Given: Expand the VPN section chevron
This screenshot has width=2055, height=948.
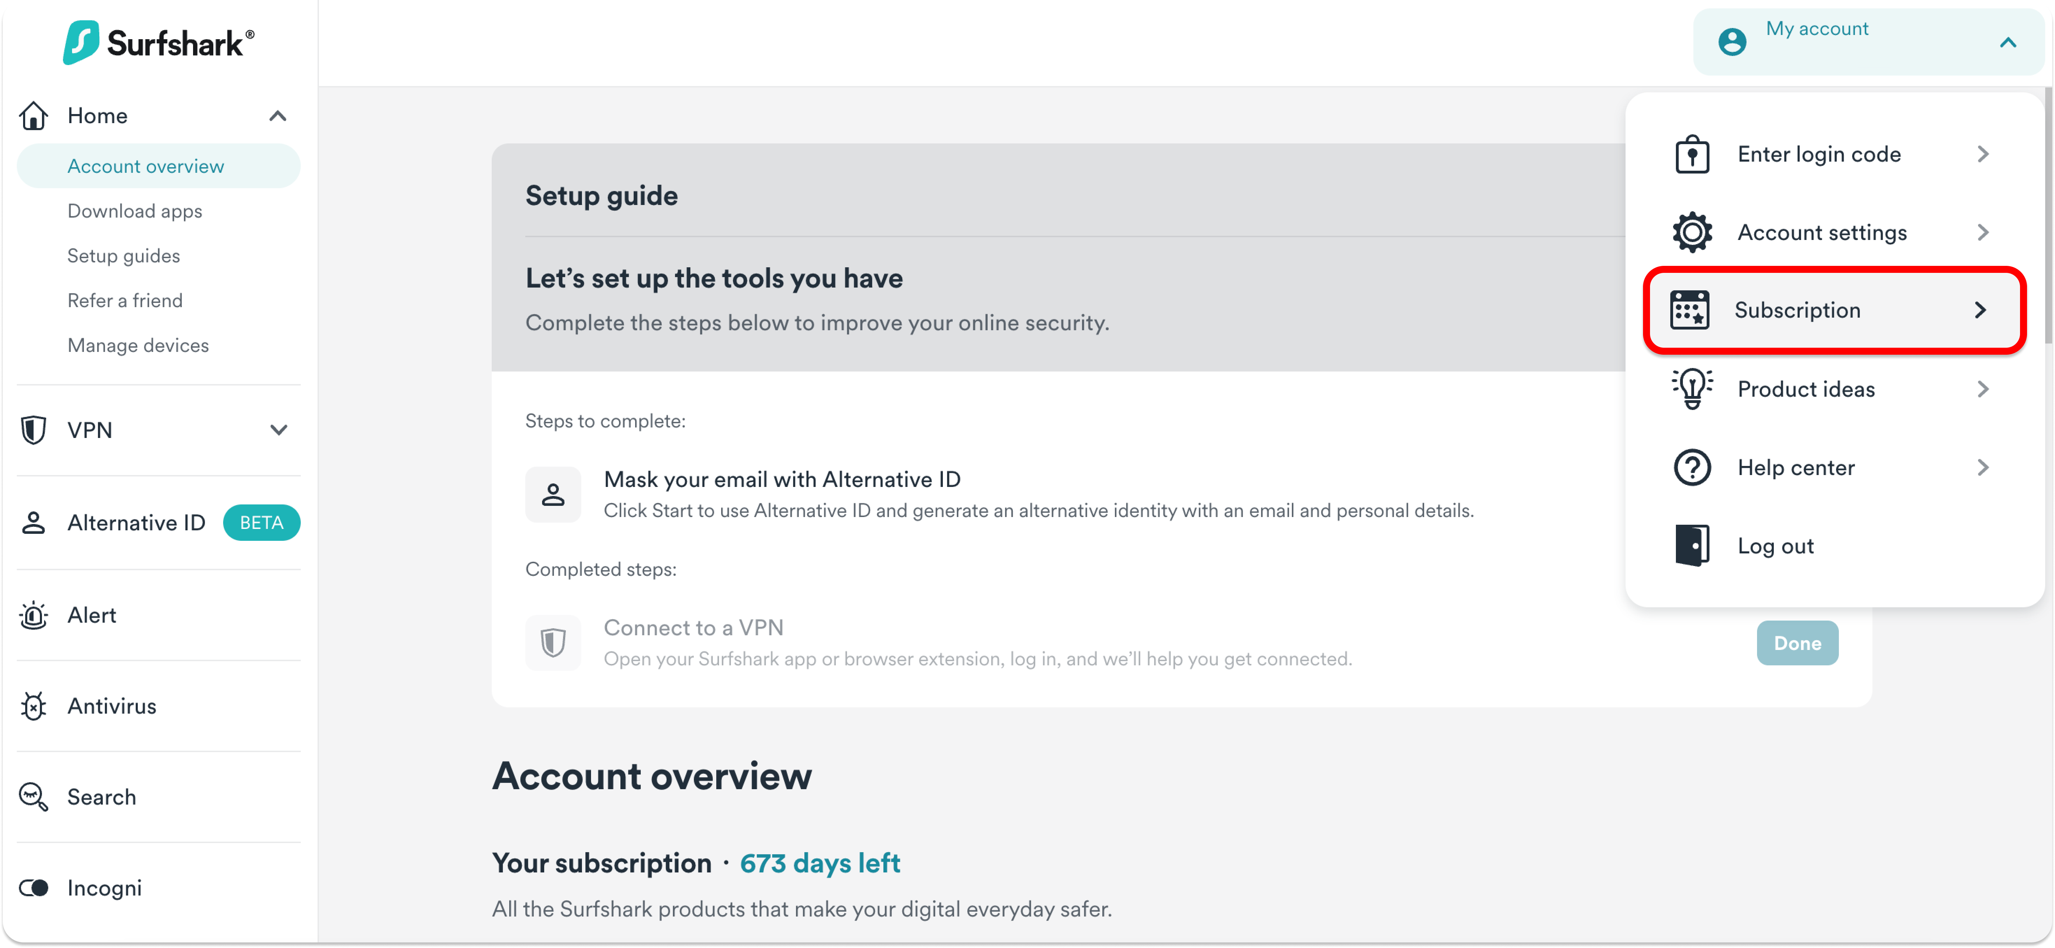Looking at the screenshot, I should click(x=278, y=430).
